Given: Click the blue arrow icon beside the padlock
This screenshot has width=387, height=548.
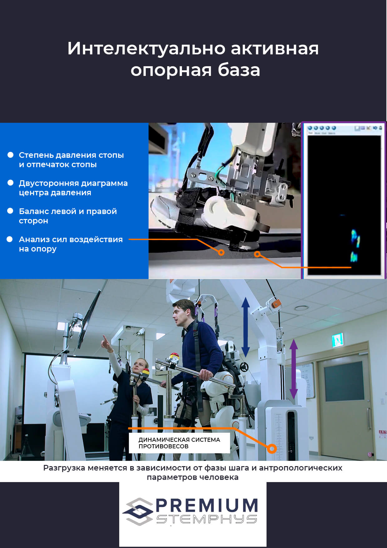Looking at the screenshot, I should pyautogui.click(x=375, y=128).
